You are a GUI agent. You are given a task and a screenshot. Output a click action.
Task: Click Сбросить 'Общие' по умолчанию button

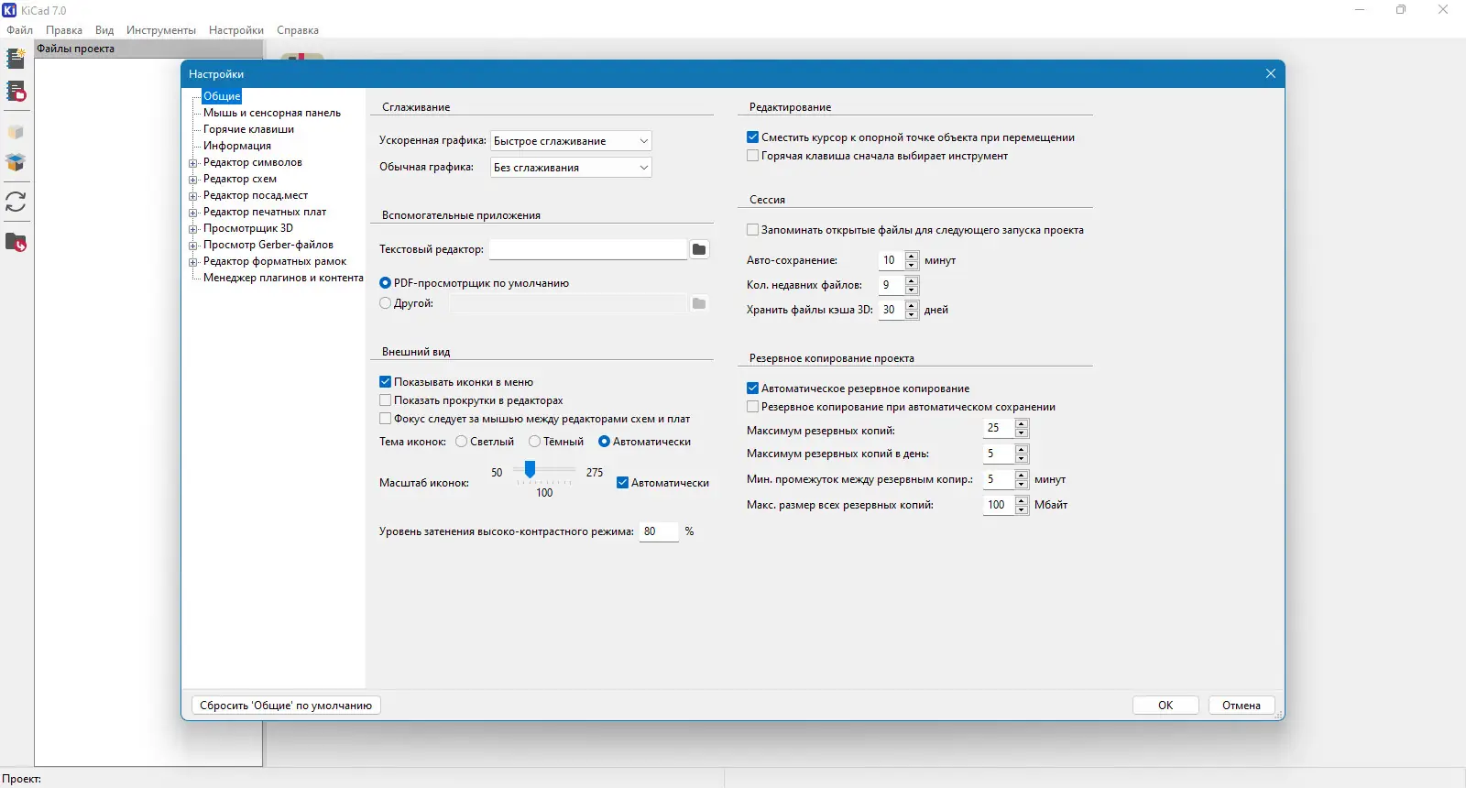(x=286, y=706)
